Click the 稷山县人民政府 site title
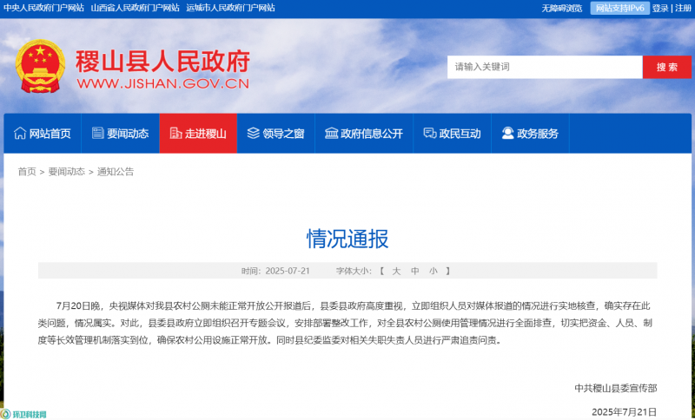Image resolution: width=695 pixels, height=420 pixels. [x=162, y=61]
